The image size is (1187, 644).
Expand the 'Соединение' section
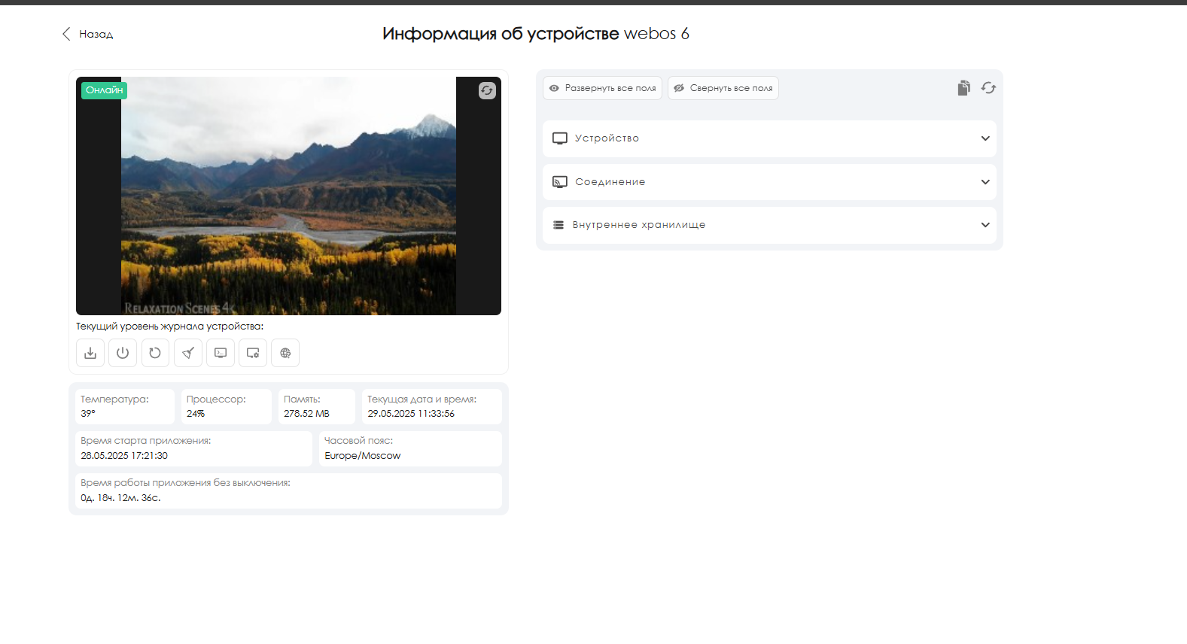tap(769, 182)
